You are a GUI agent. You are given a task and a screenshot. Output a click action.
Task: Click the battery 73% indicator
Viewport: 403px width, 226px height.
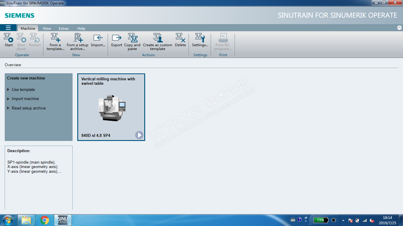tap(321, 220)
